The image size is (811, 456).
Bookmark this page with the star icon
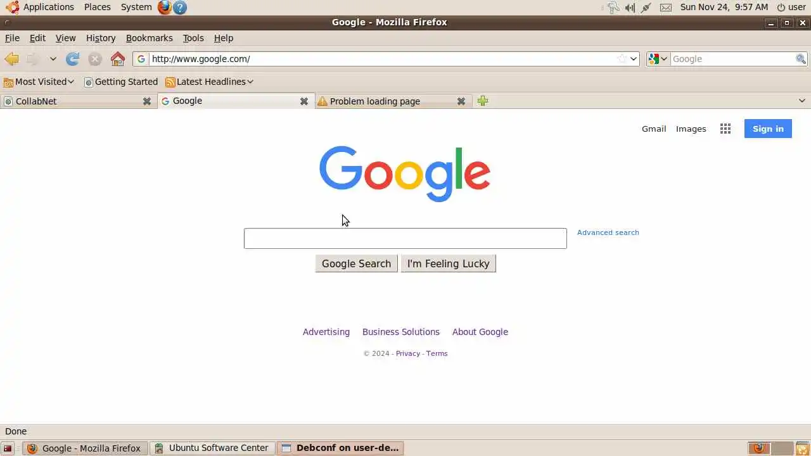[622, 59]
